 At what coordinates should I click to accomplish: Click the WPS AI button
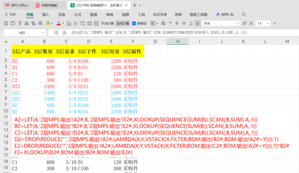[x=225, y=14]
